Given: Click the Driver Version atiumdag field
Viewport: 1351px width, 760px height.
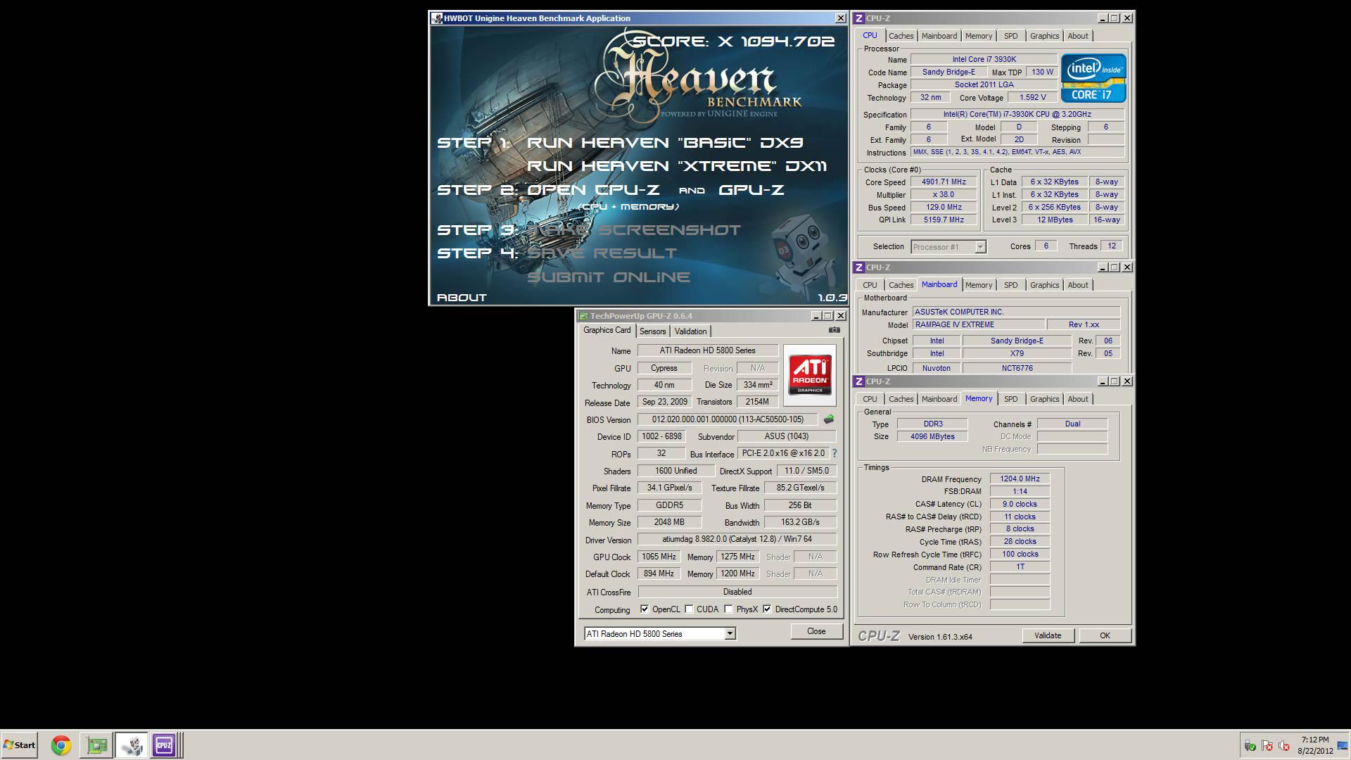Looking at the screenshot, I should click(737, 539).
